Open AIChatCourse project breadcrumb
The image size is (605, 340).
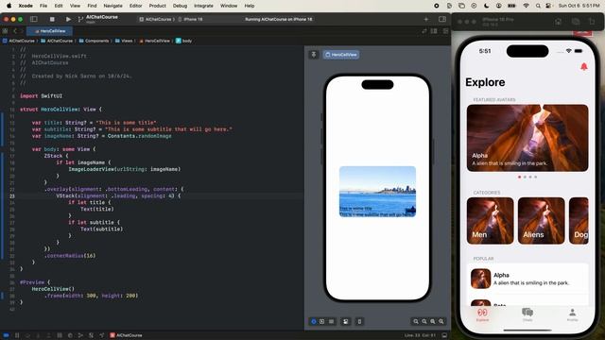point(19,41)
